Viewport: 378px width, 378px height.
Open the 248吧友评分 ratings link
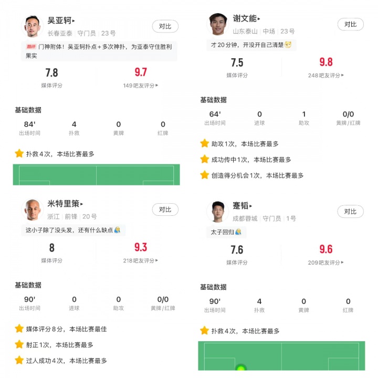coord(326,75)
